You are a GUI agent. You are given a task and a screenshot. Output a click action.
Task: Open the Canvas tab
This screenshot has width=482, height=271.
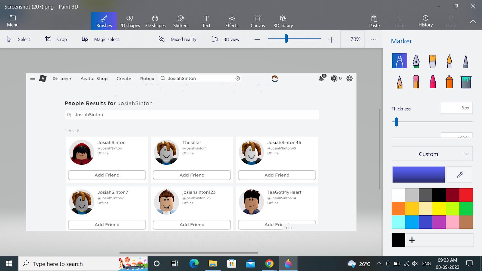pyautogui.click(x=258, y=21)
